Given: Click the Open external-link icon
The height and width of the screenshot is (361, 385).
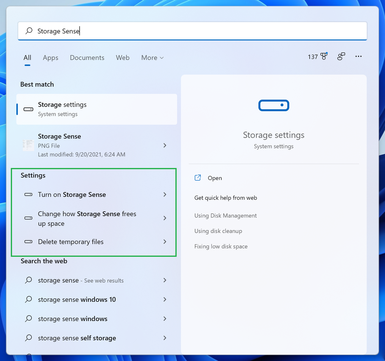Looking at the screenshot, I should pos(198,177).
